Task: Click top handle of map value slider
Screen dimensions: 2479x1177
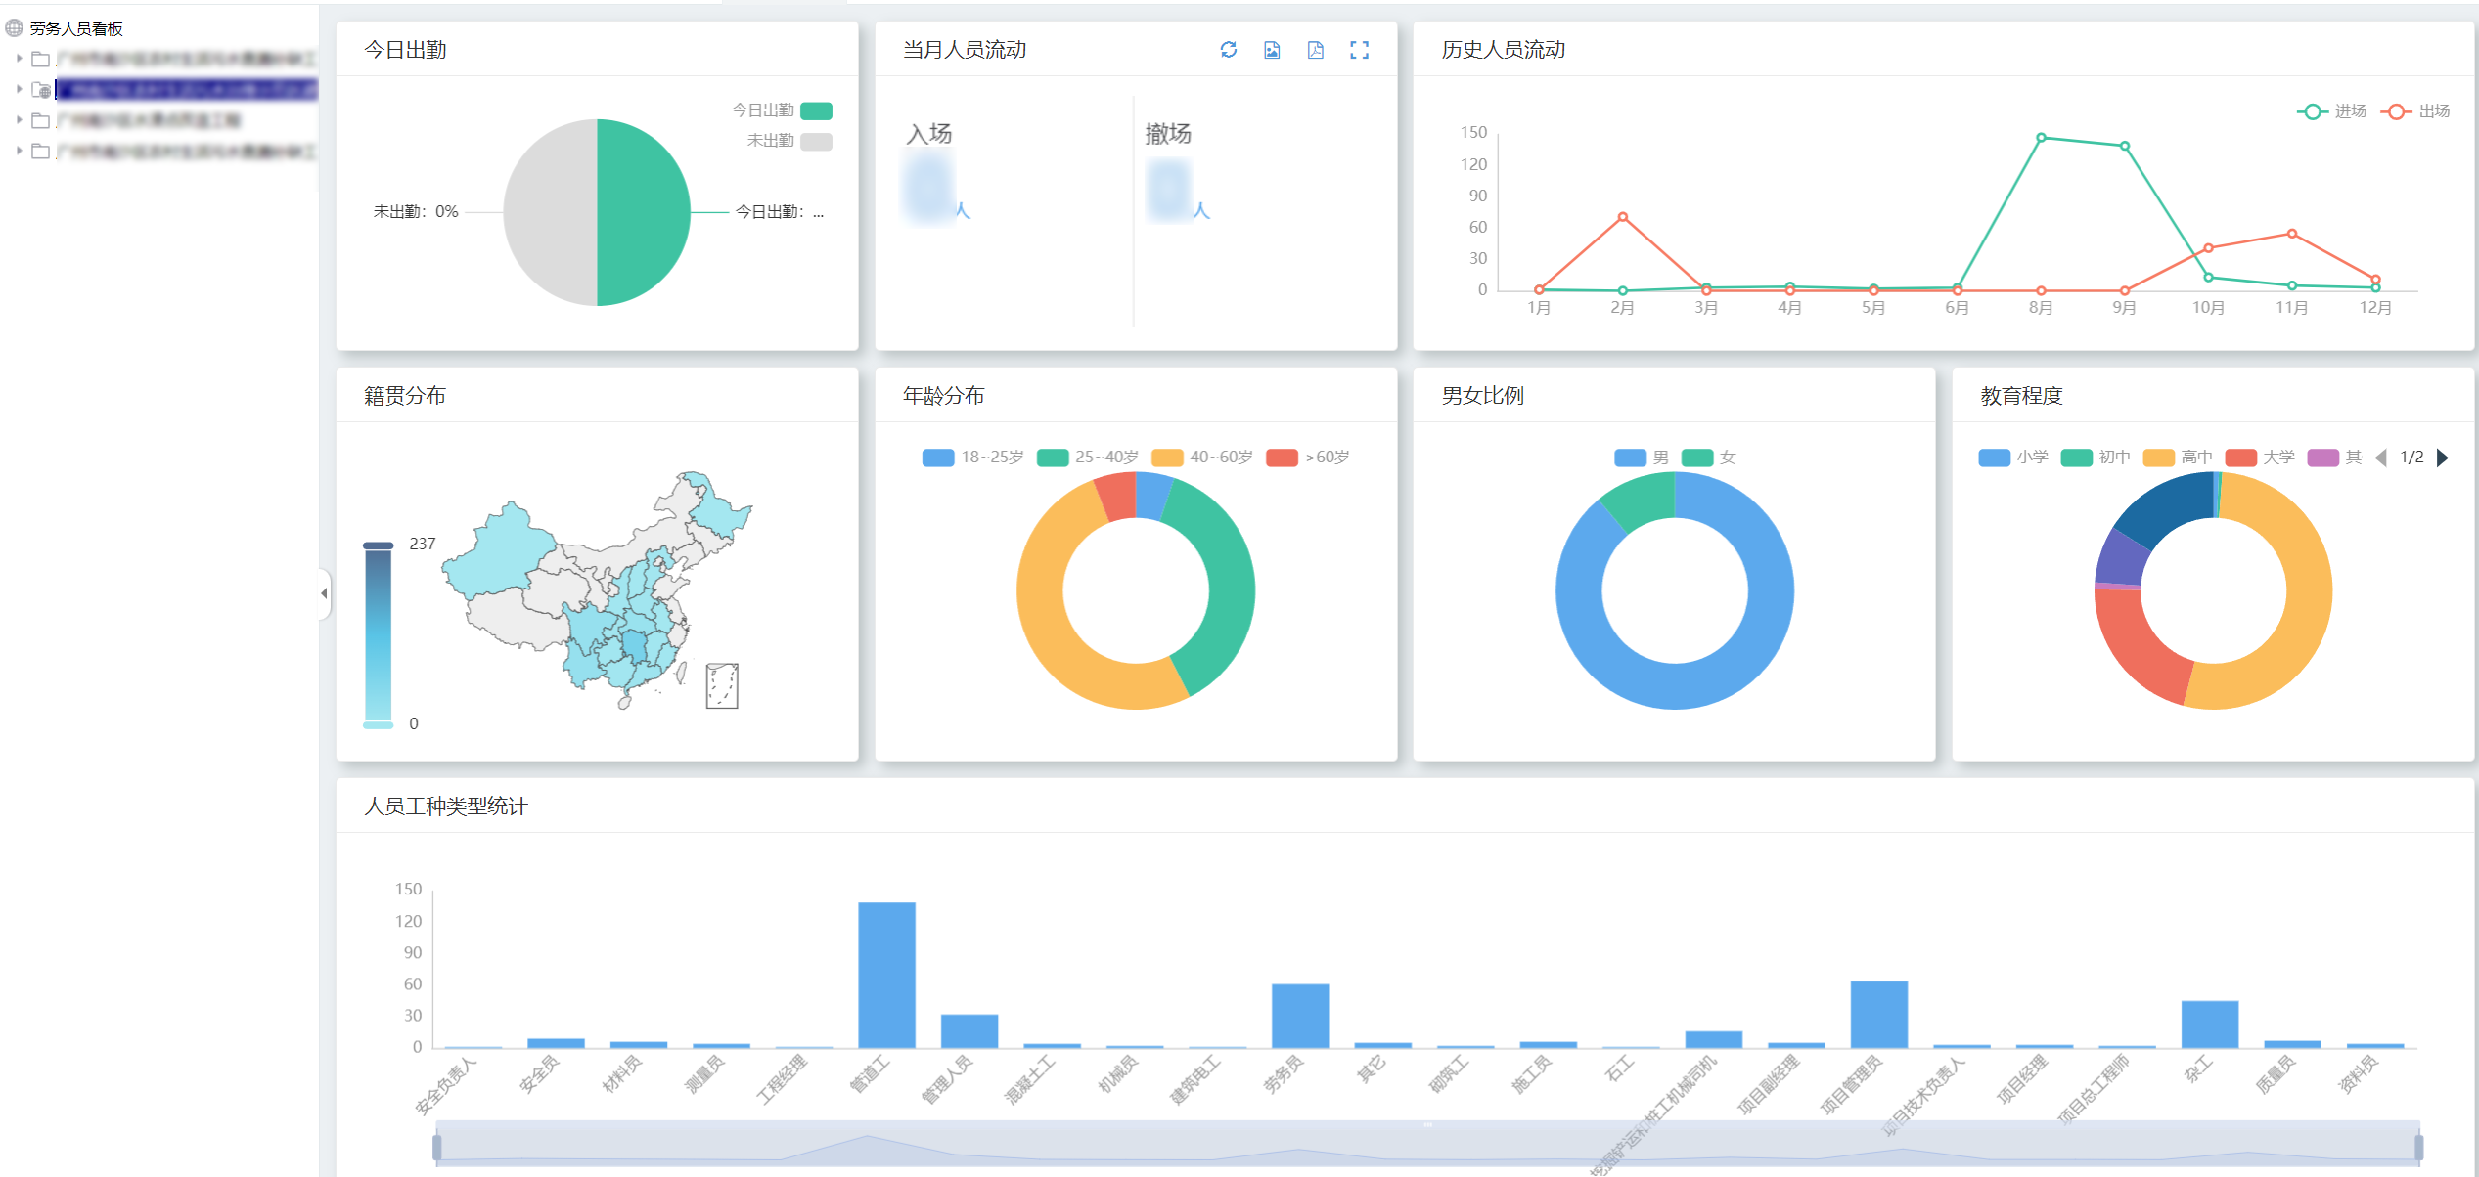Action: click(x=378, y=545)
